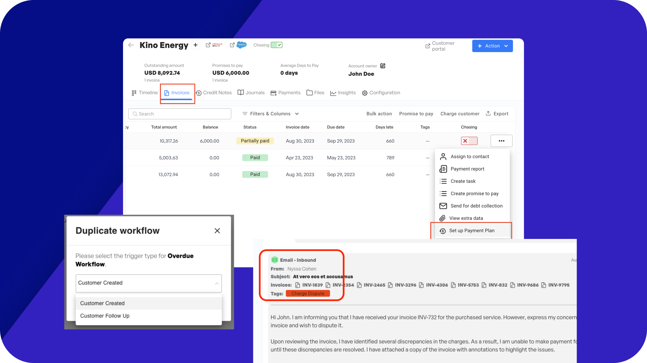Select Set up Payment Plan menu item
This screenshot has width=647, height=363.
(x=471, y=231)
